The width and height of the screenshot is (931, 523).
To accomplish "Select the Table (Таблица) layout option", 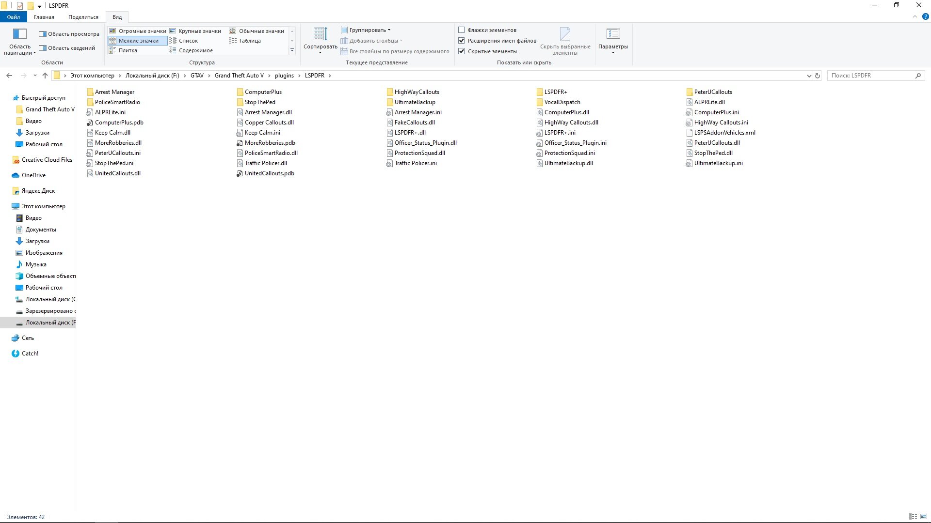I will click(x=249, y=41).
